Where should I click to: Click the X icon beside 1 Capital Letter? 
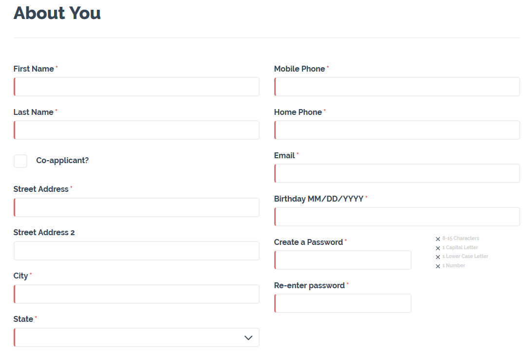(438, 248)
